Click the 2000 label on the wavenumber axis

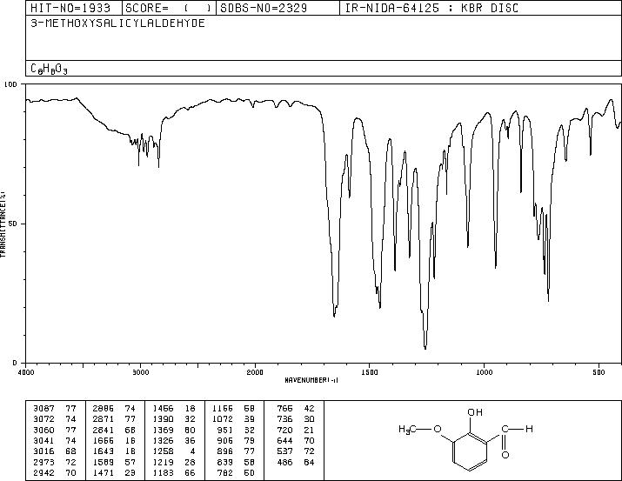click(x=255, y=372)
